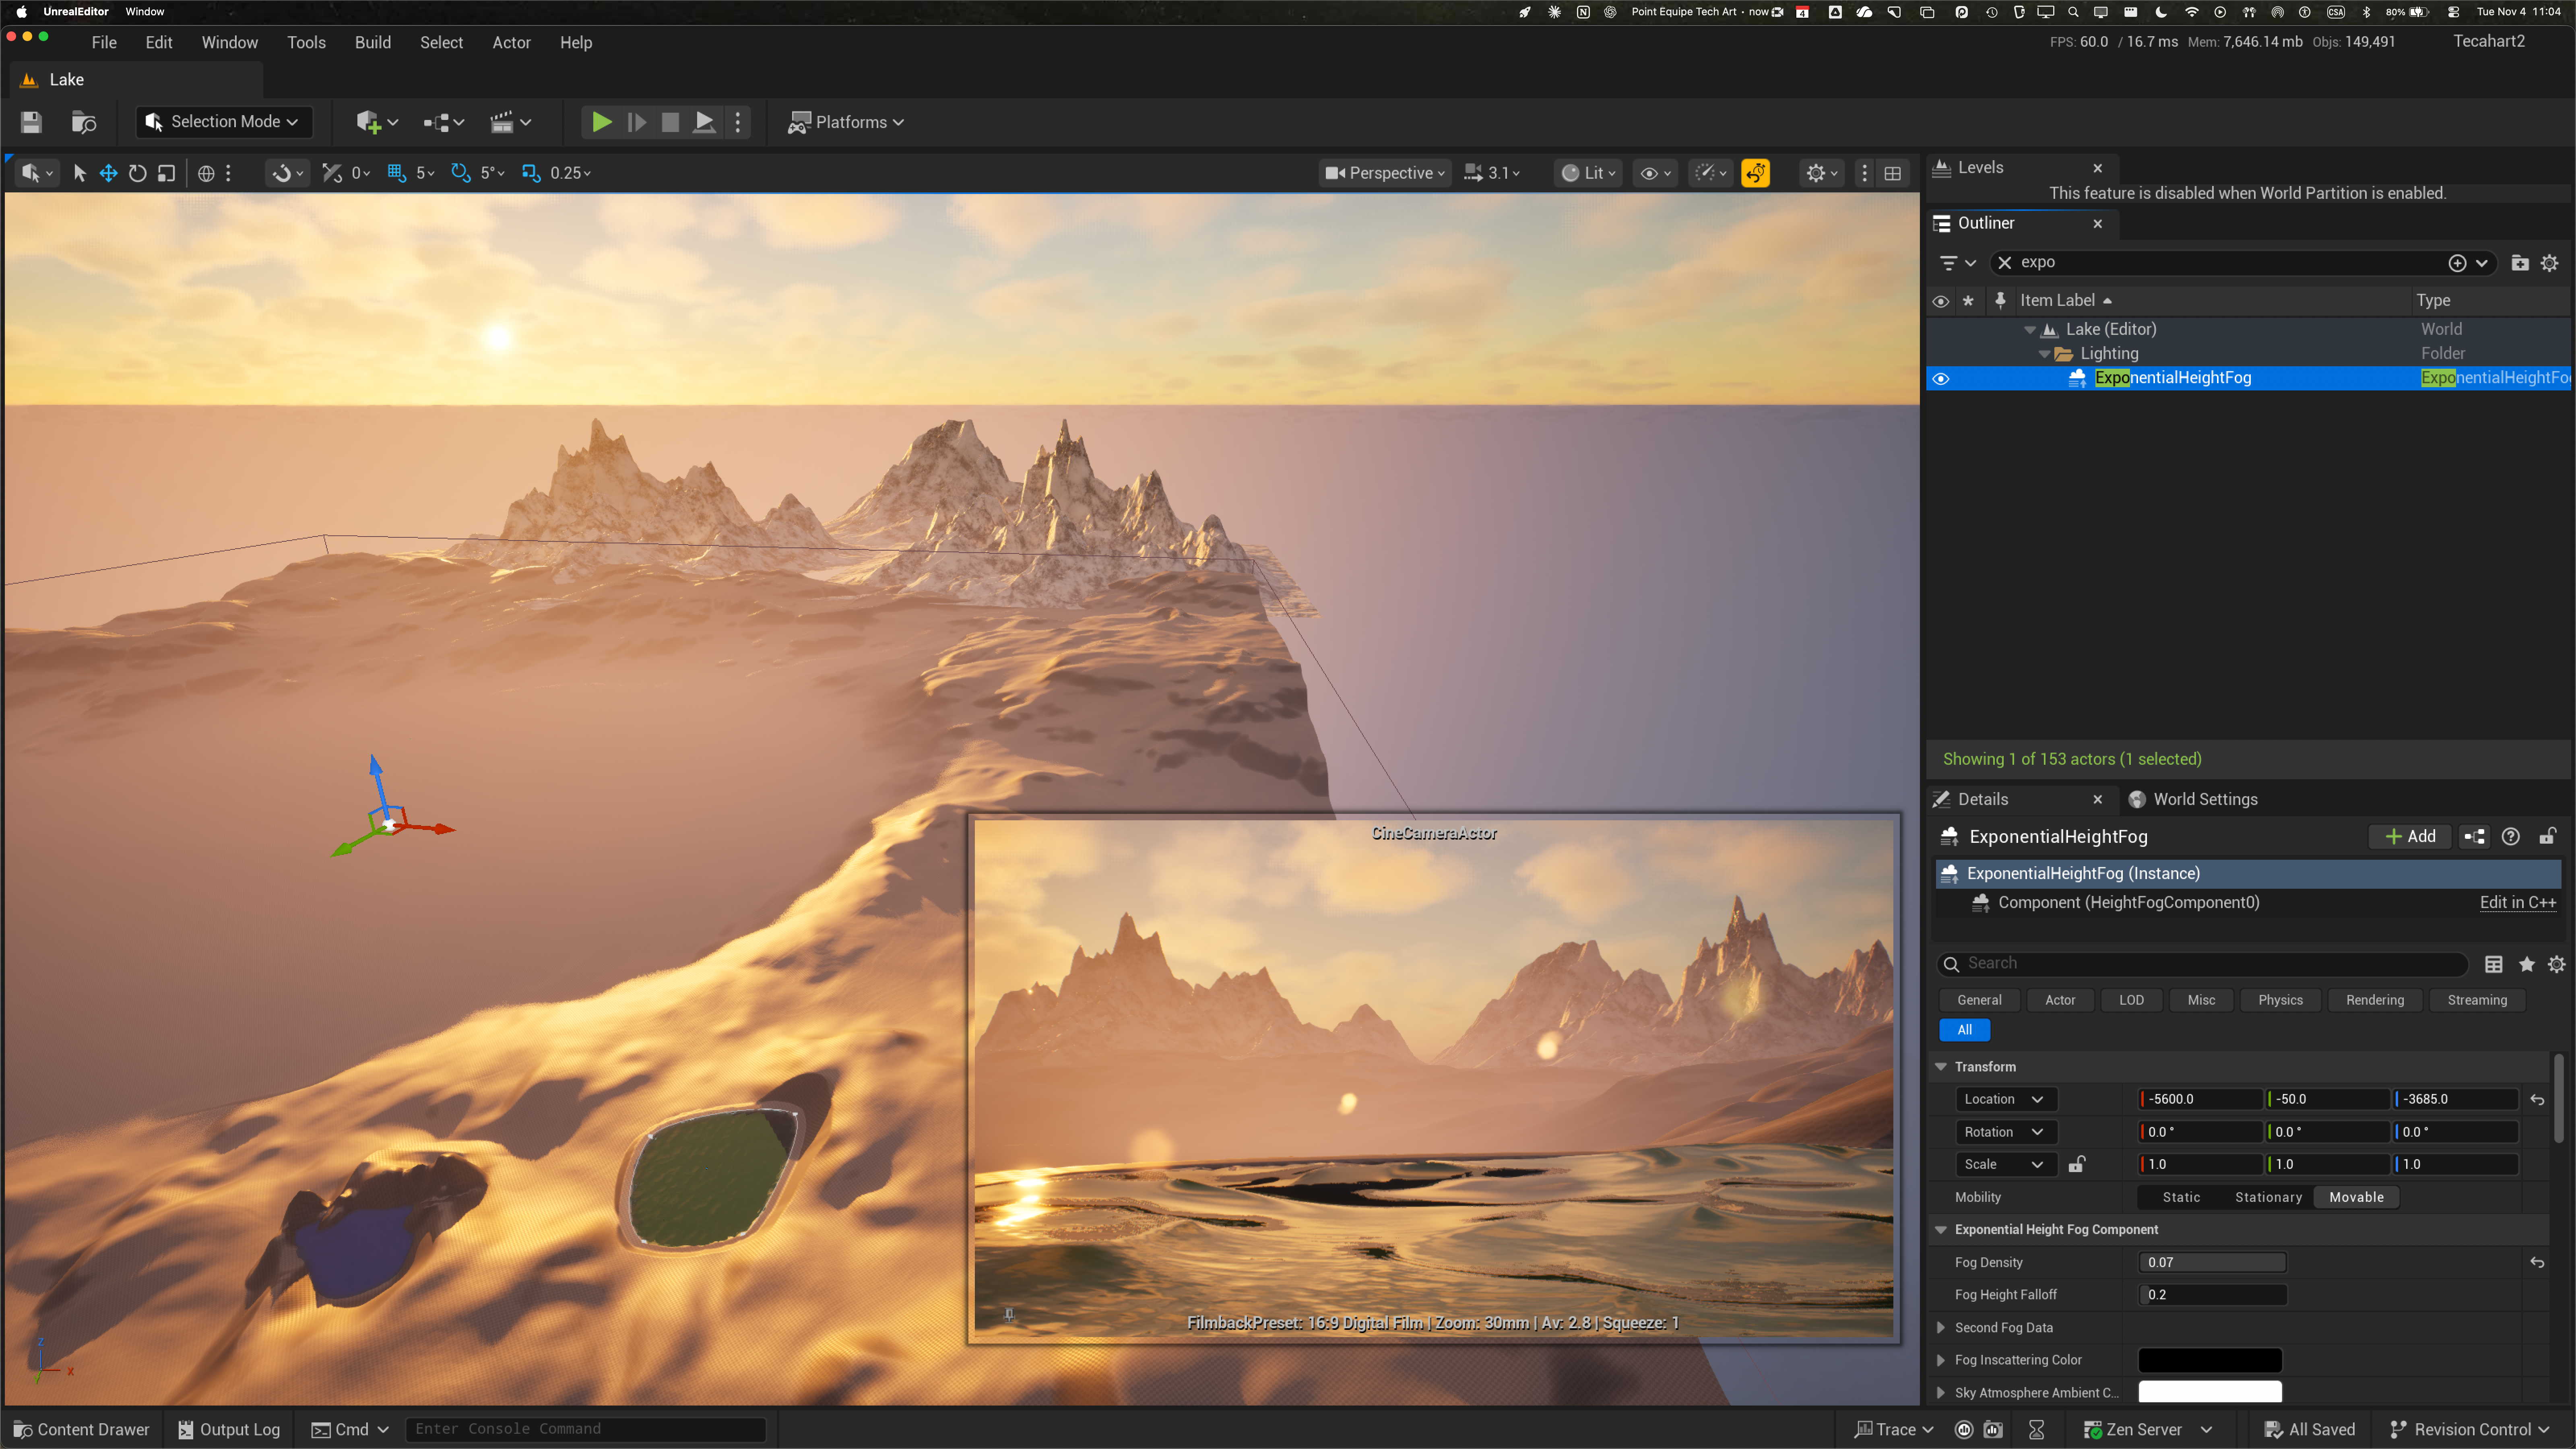The image size is (2576, 1449).
Task: Show only favorite properties with star icon
Action: point(2527,964)
